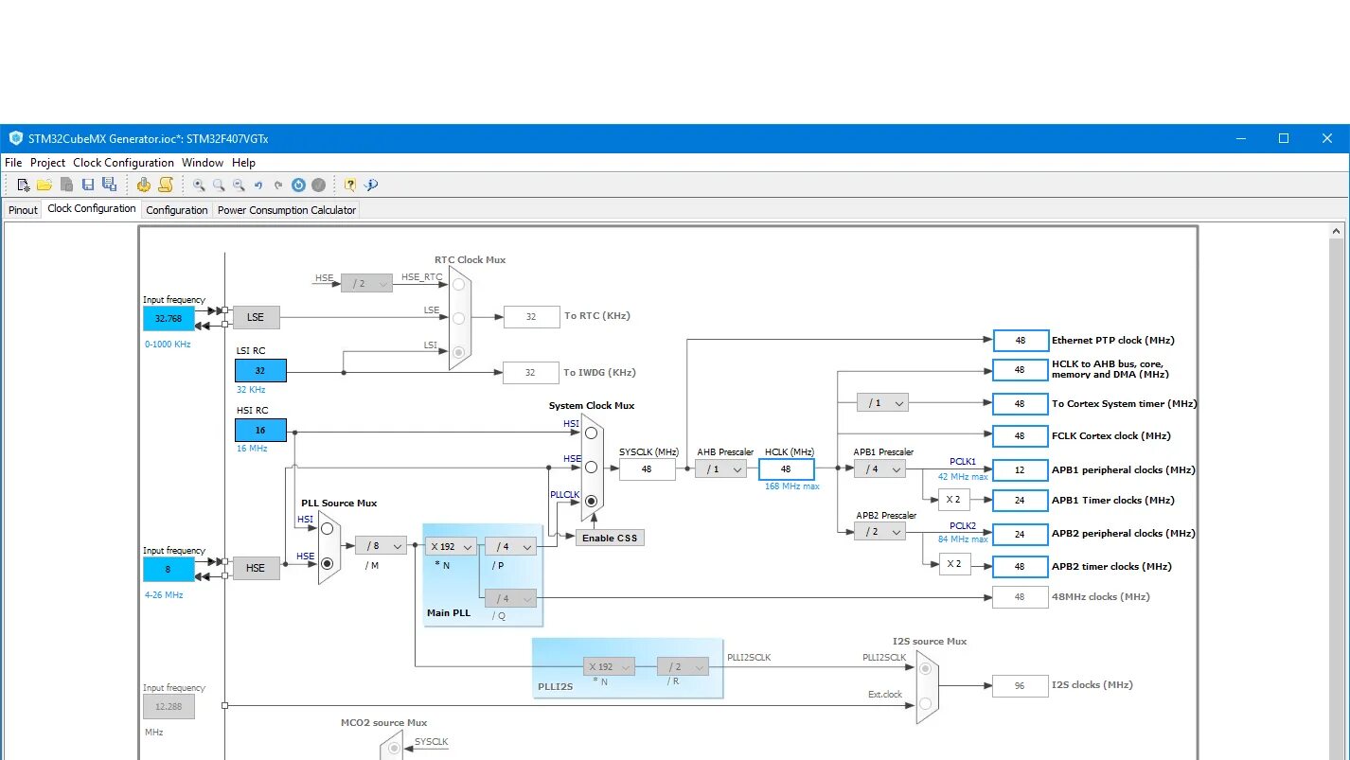Choose HSI on PLL Source Mux
Viewport: 1350px width, 760px height.
tap(328, 528)
